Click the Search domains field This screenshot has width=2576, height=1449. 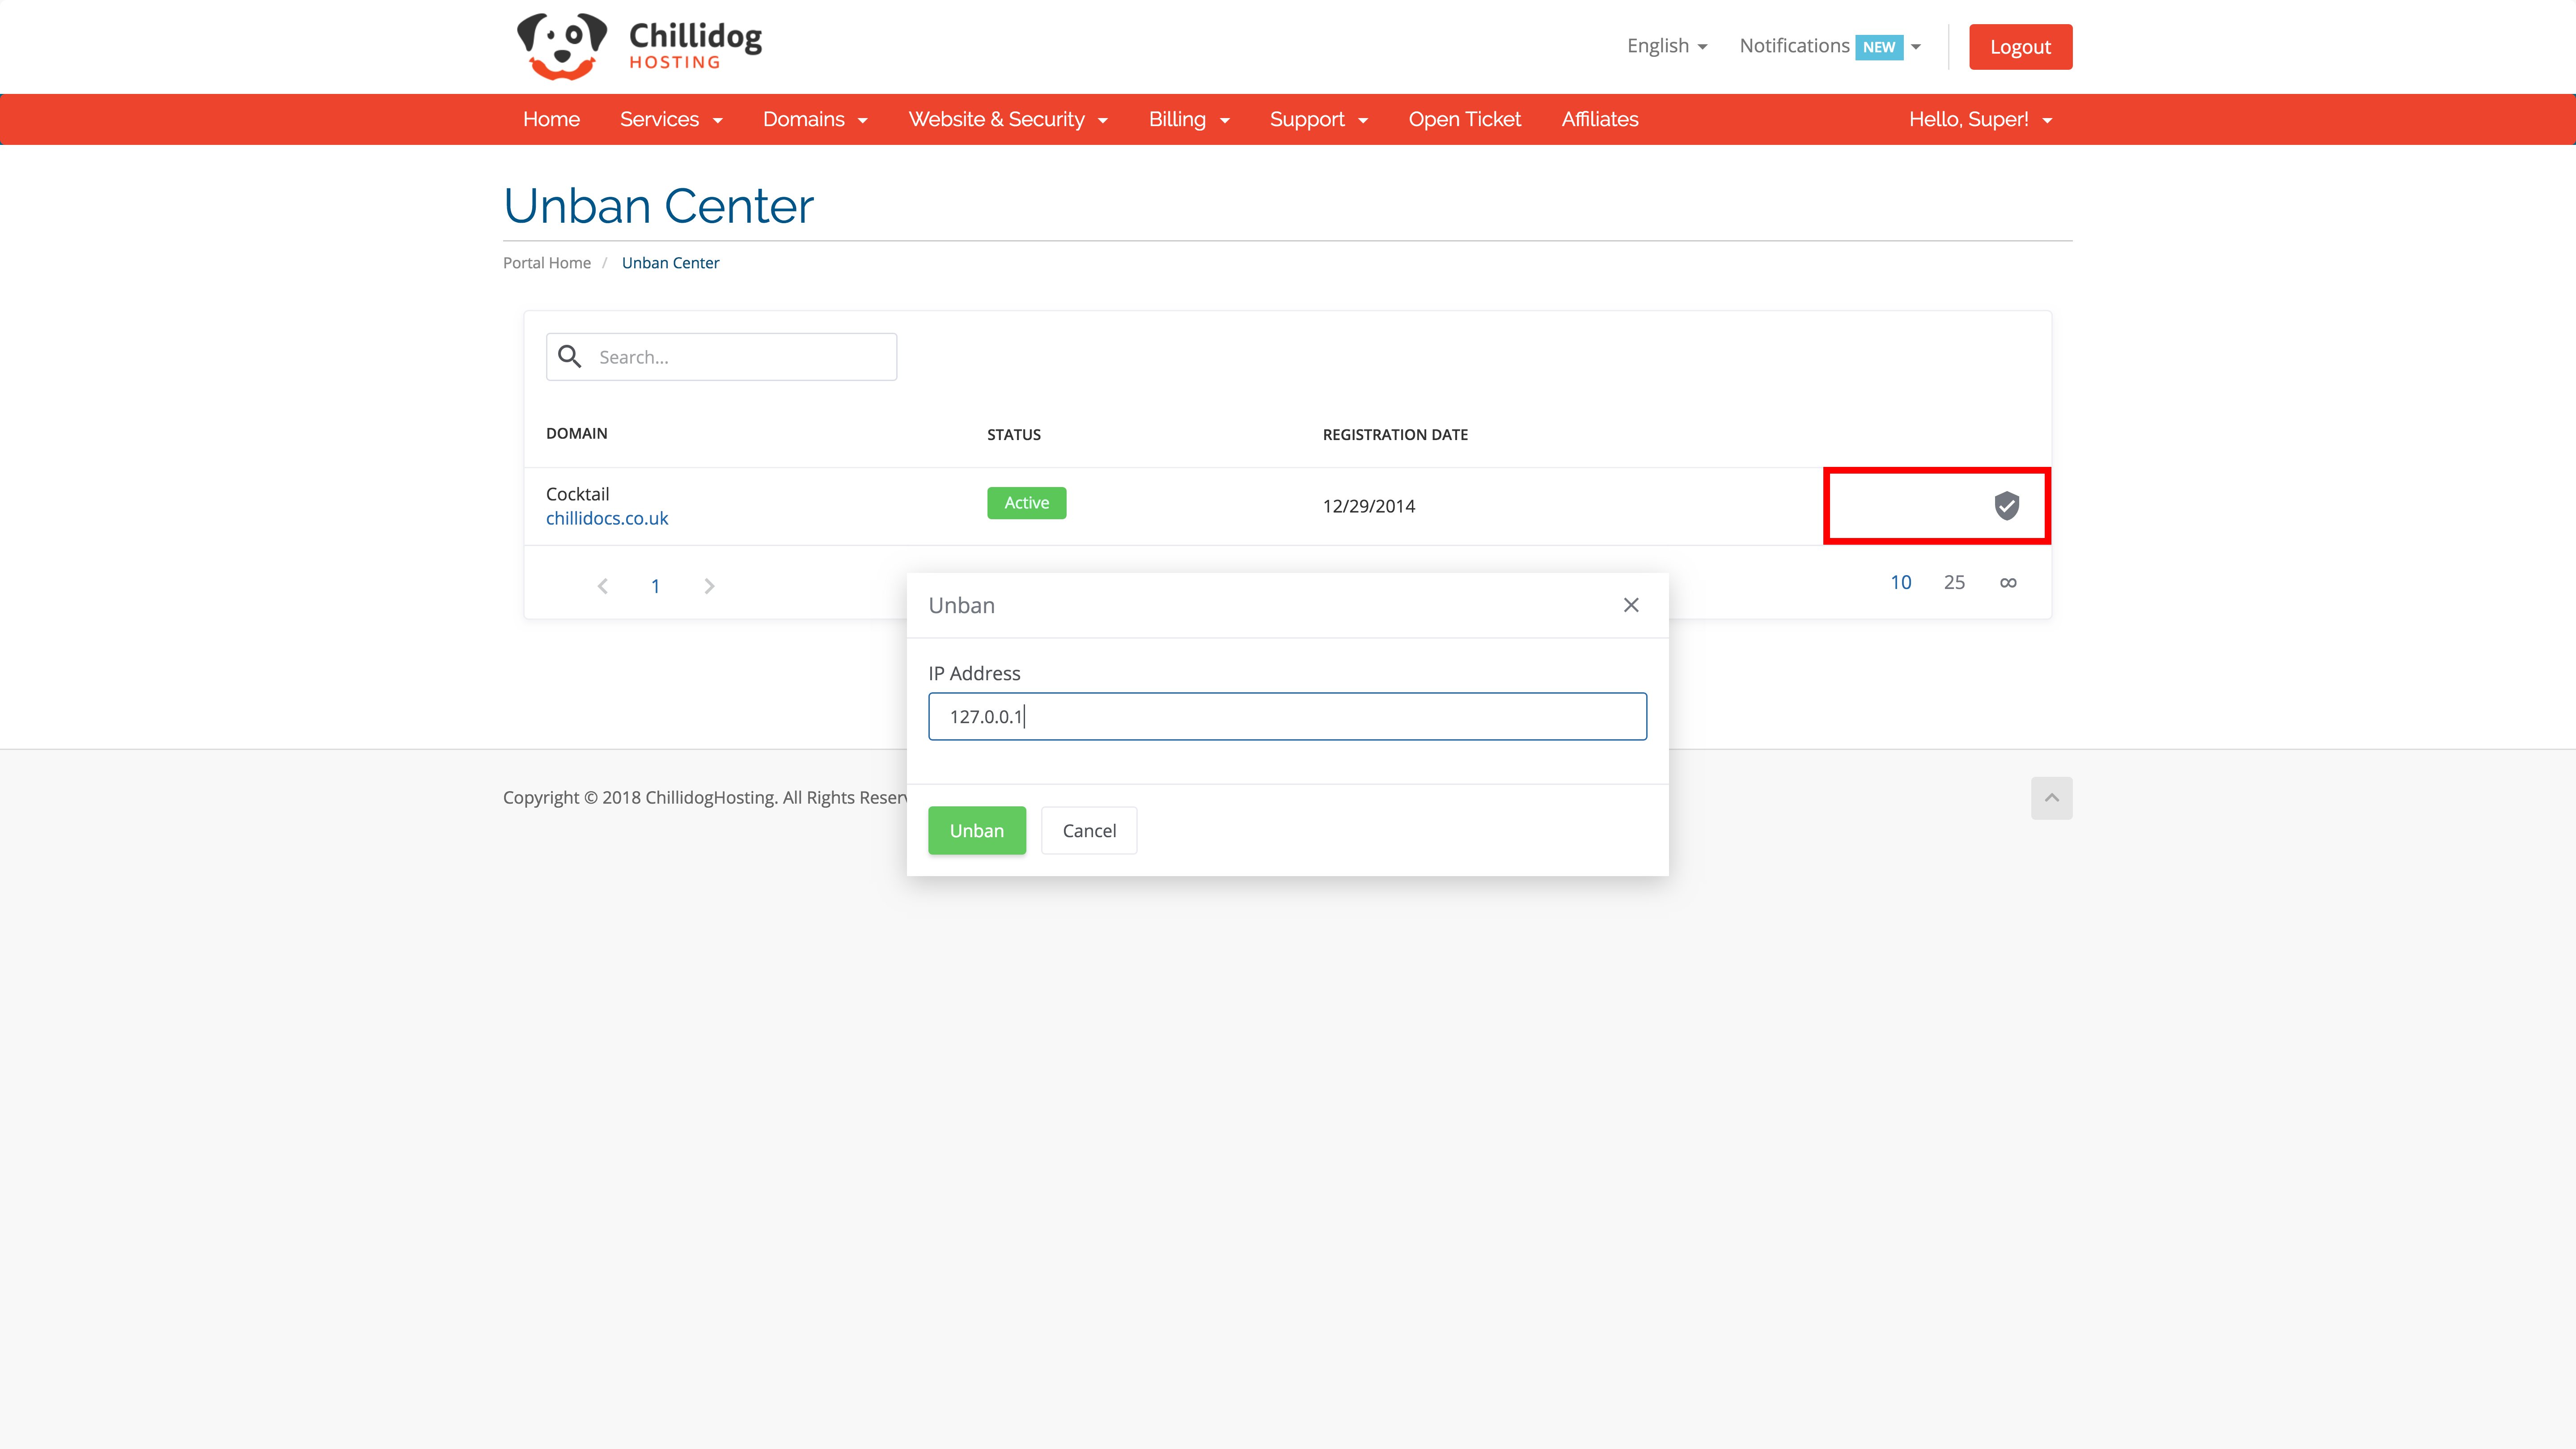click(x=721, y=356)
